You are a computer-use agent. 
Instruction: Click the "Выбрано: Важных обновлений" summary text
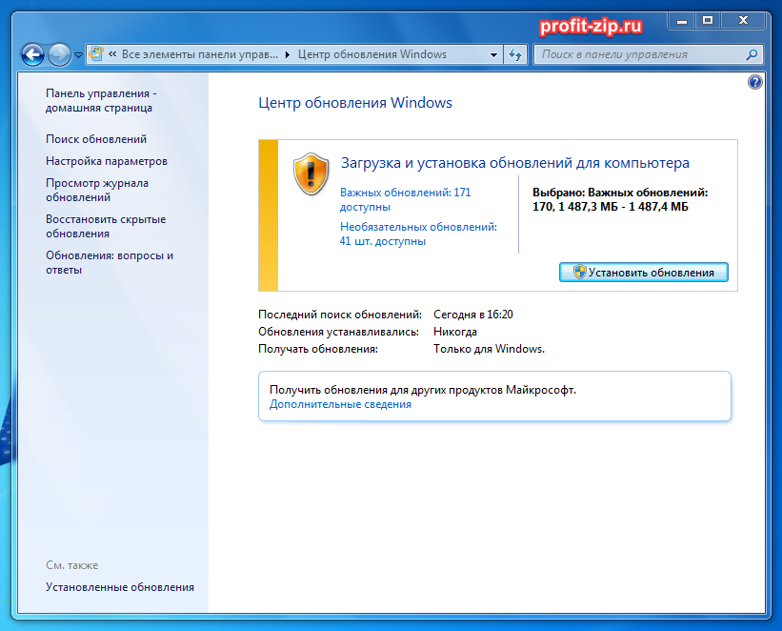tap(620, 199)
